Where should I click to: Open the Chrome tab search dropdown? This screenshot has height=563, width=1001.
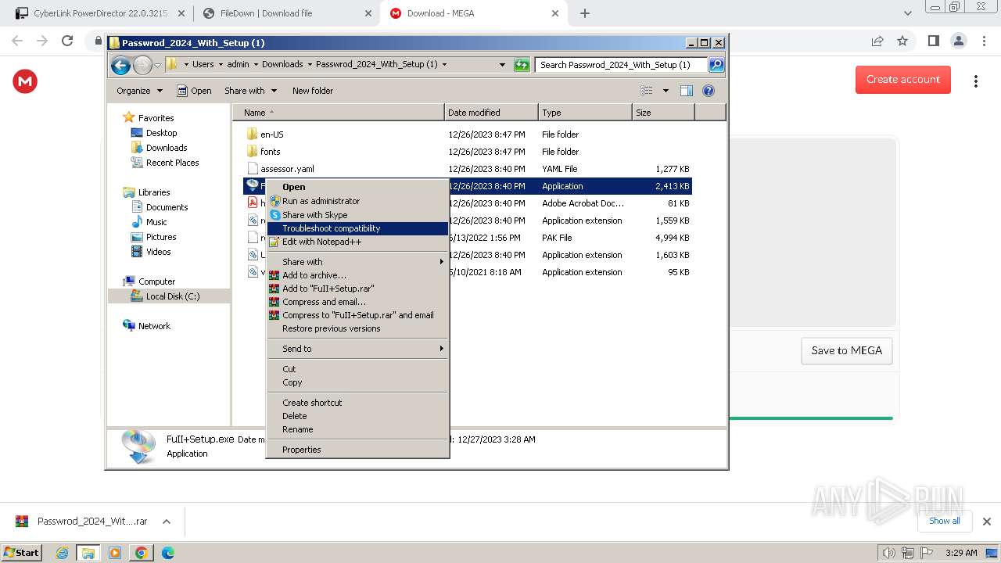(x=907, y=13)
